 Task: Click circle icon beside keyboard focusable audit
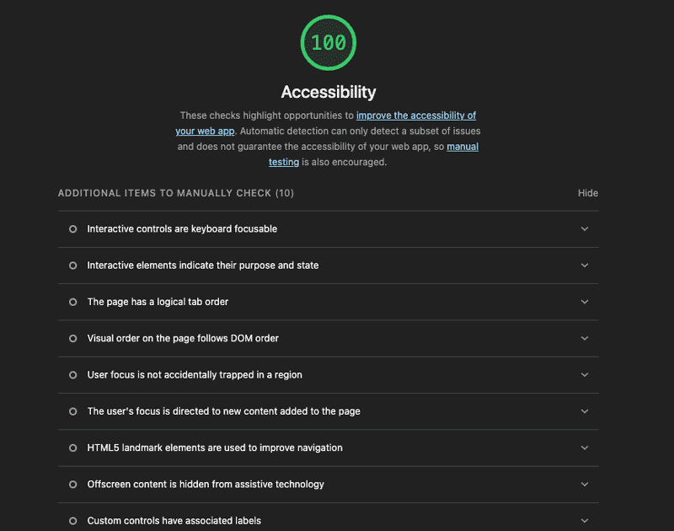pos(72,229)
